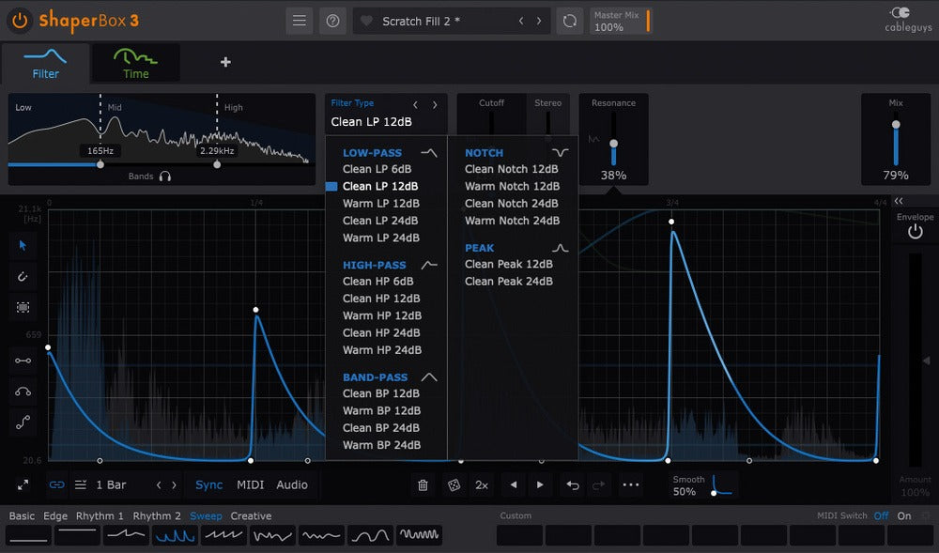Click the randomize dice icon
Screen dimensions: 939x553
[x=453, y=484]
